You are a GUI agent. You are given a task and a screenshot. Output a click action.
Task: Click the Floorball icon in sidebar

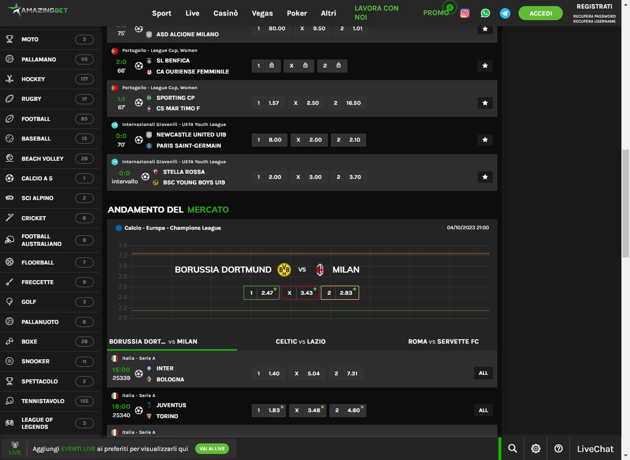click(x=10, y=262)
